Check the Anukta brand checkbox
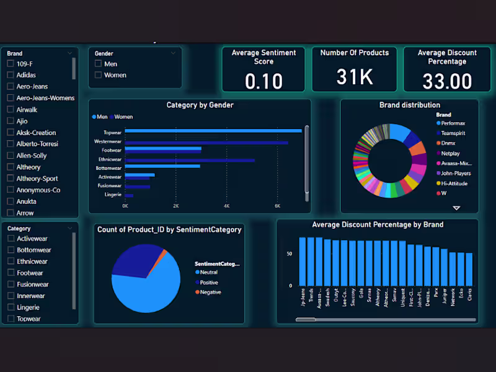 [x=11, y=201]
